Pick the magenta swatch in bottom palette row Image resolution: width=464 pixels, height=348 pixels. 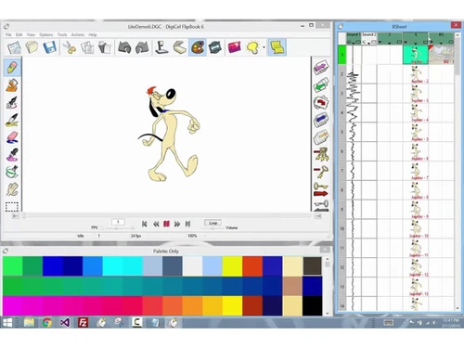click(x=13, y=305)
